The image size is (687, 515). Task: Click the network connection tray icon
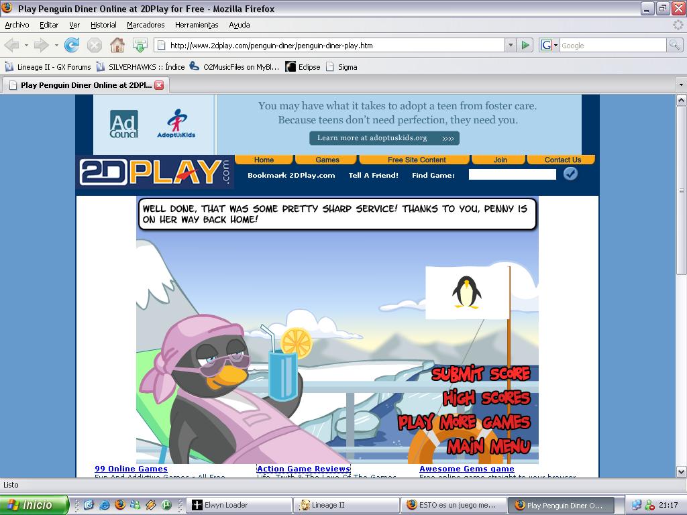pos(637,505)
